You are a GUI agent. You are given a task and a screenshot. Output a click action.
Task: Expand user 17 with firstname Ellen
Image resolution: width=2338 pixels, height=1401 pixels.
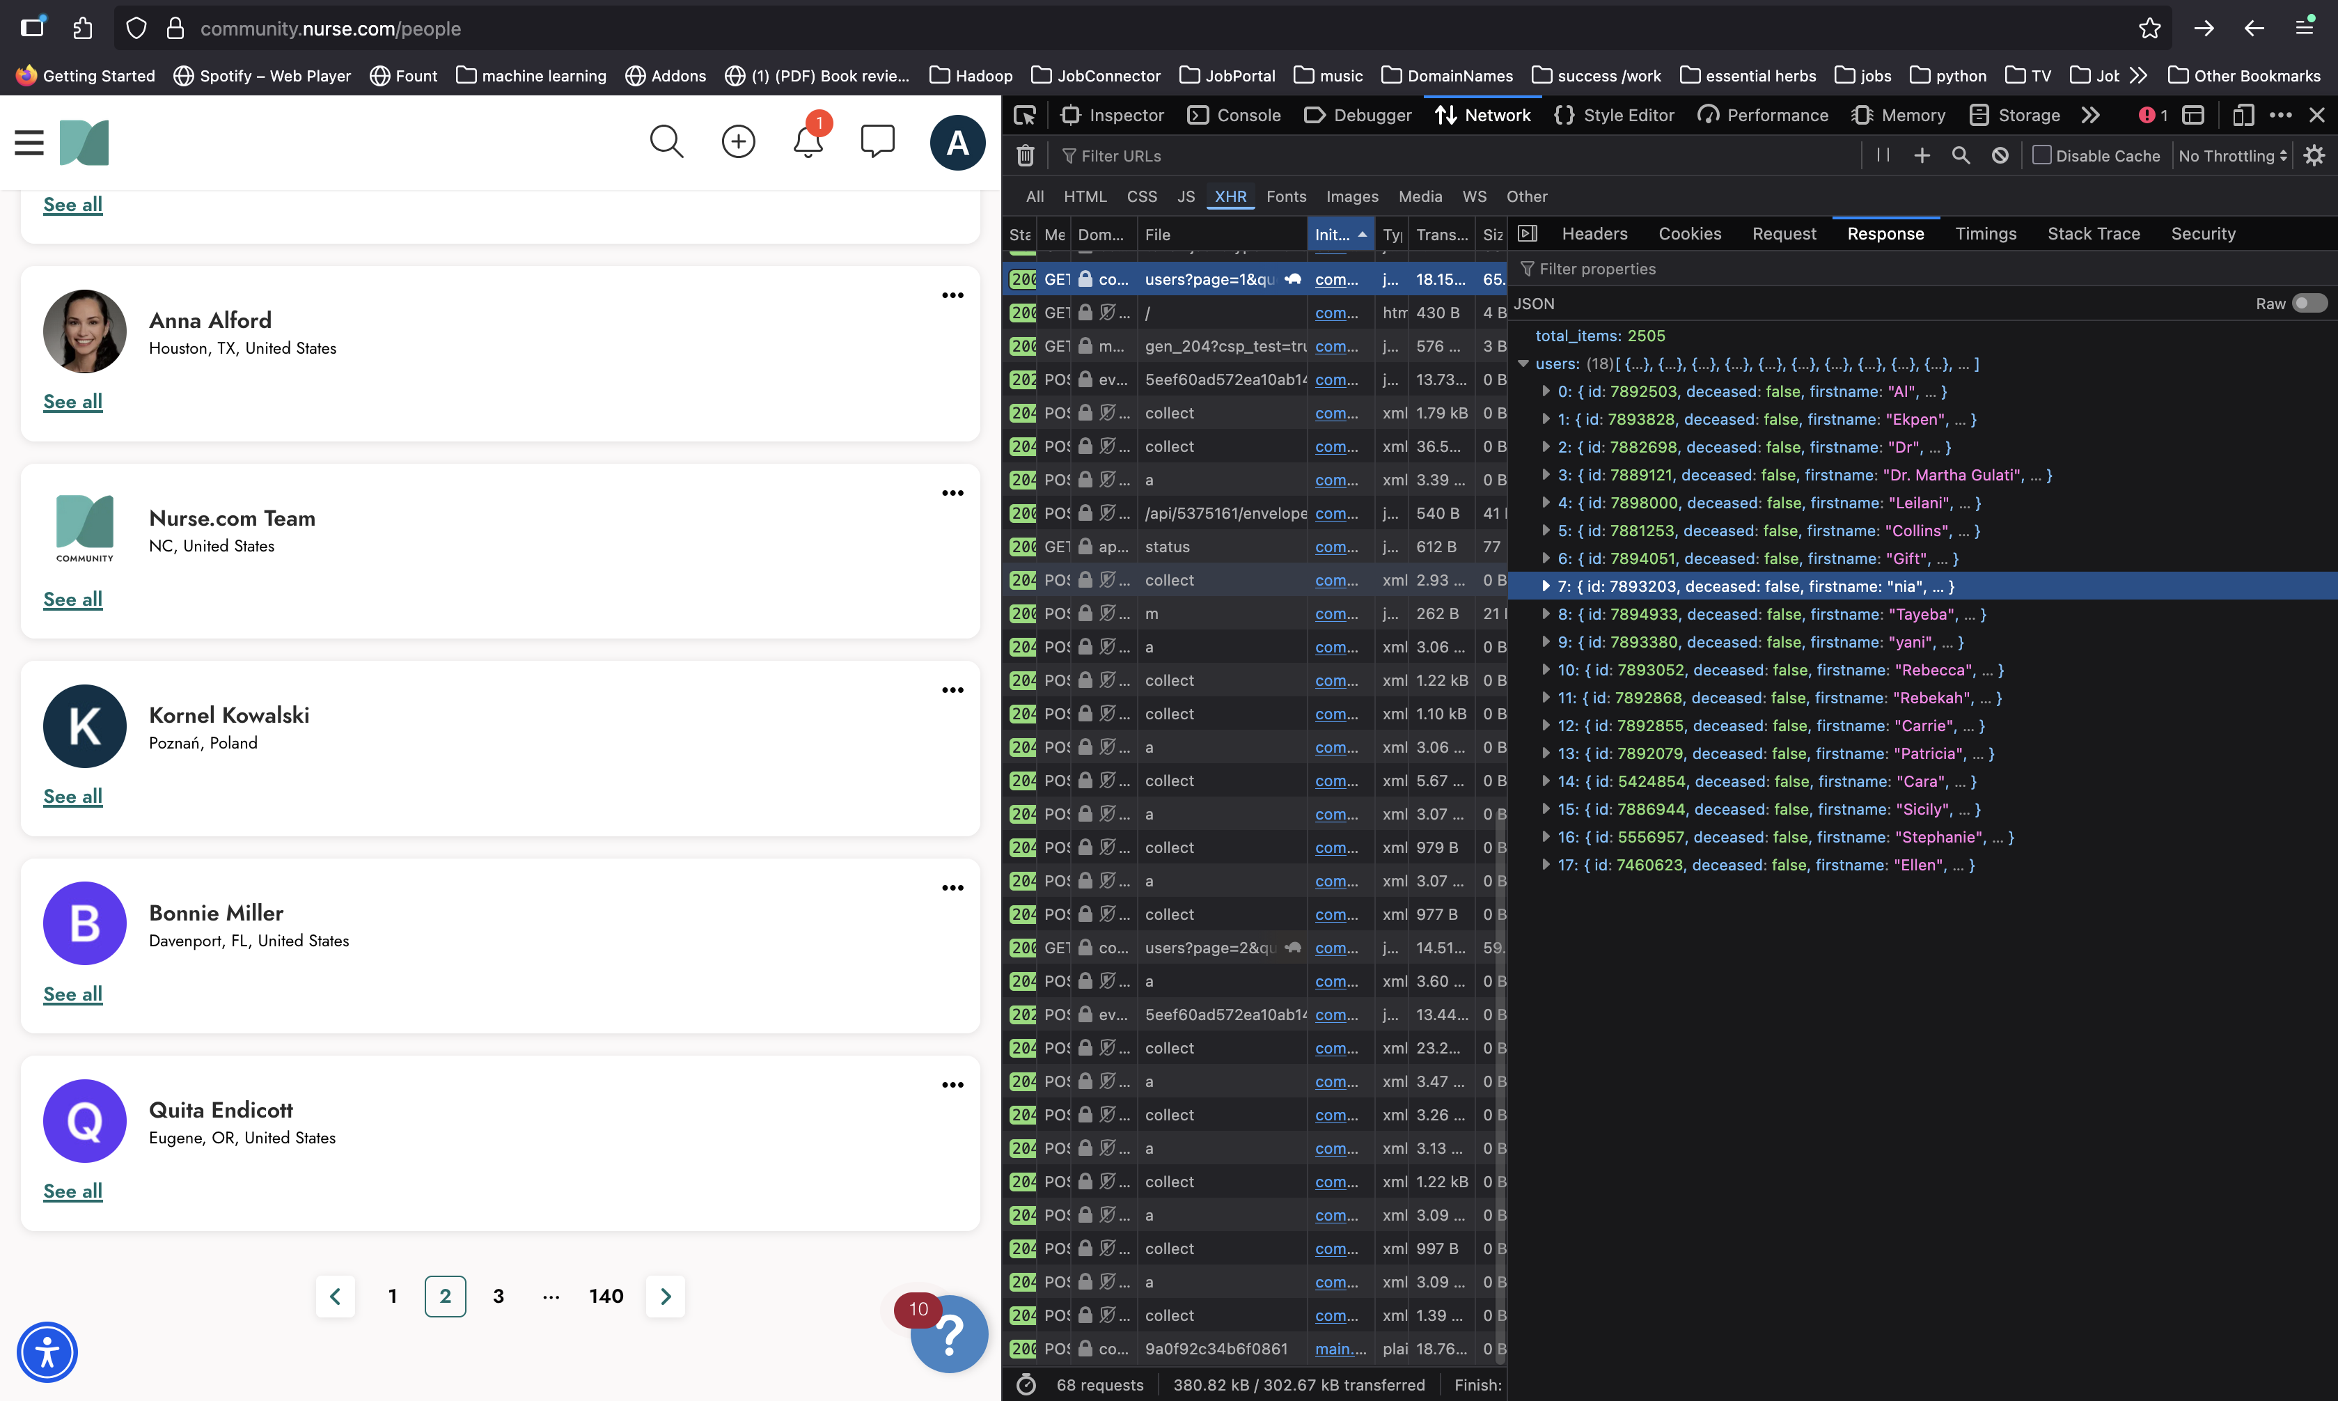click(1545, 865)
